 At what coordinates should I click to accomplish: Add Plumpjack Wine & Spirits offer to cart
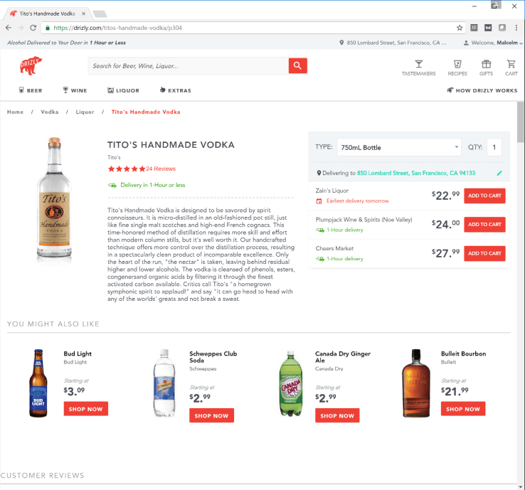coord(484,225)
